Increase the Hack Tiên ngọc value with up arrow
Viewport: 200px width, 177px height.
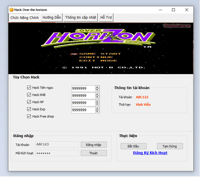(97, 87)
